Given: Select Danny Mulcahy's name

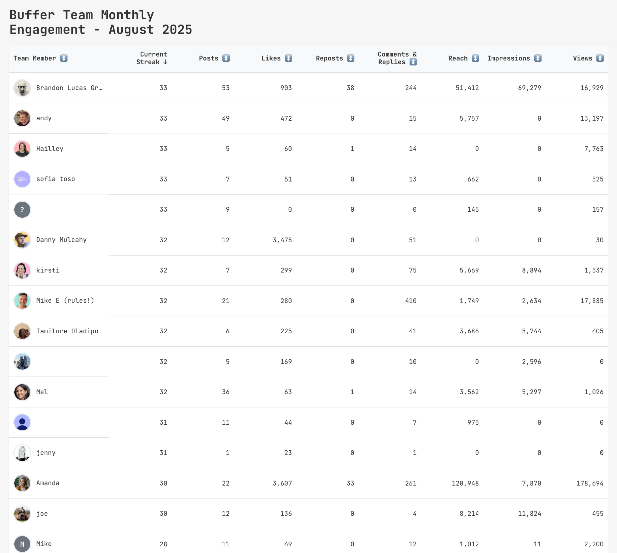Looking at the screenshot, I should click(x=62, y=240).
